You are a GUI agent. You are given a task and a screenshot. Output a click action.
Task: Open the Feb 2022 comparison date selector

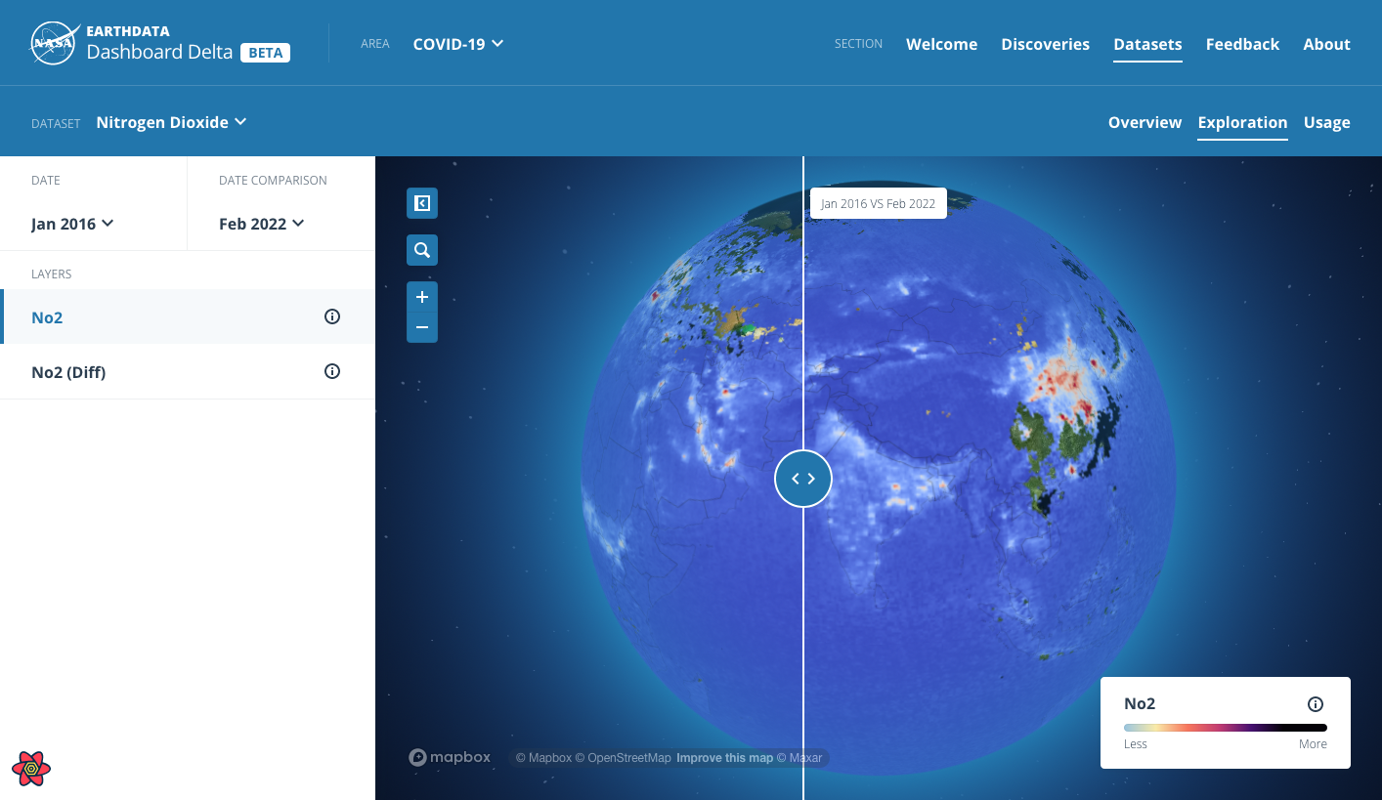pos(261,223)
